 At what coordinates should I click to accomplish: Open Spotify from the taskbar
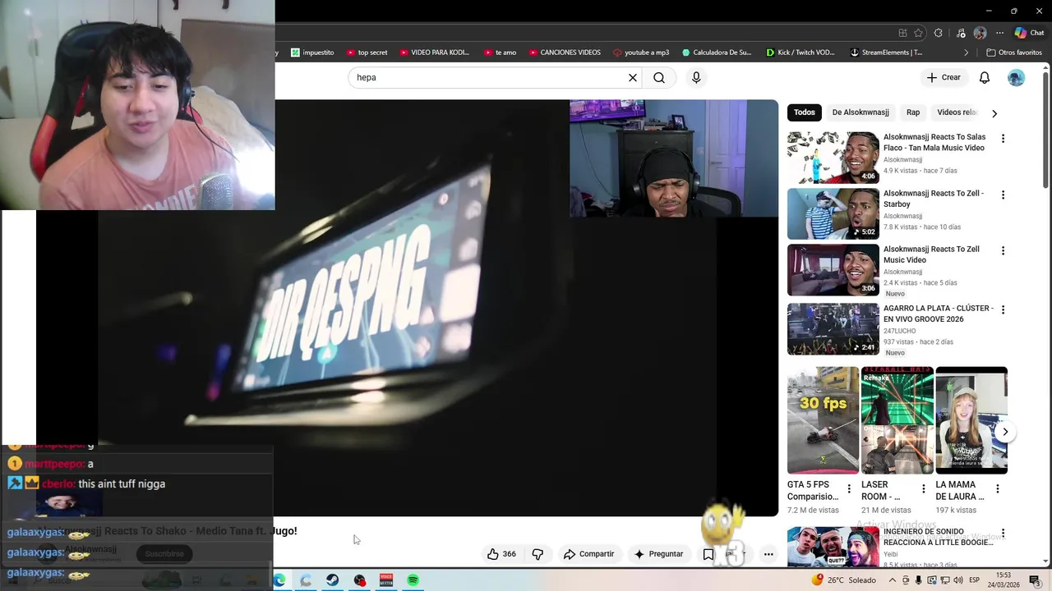413,580
